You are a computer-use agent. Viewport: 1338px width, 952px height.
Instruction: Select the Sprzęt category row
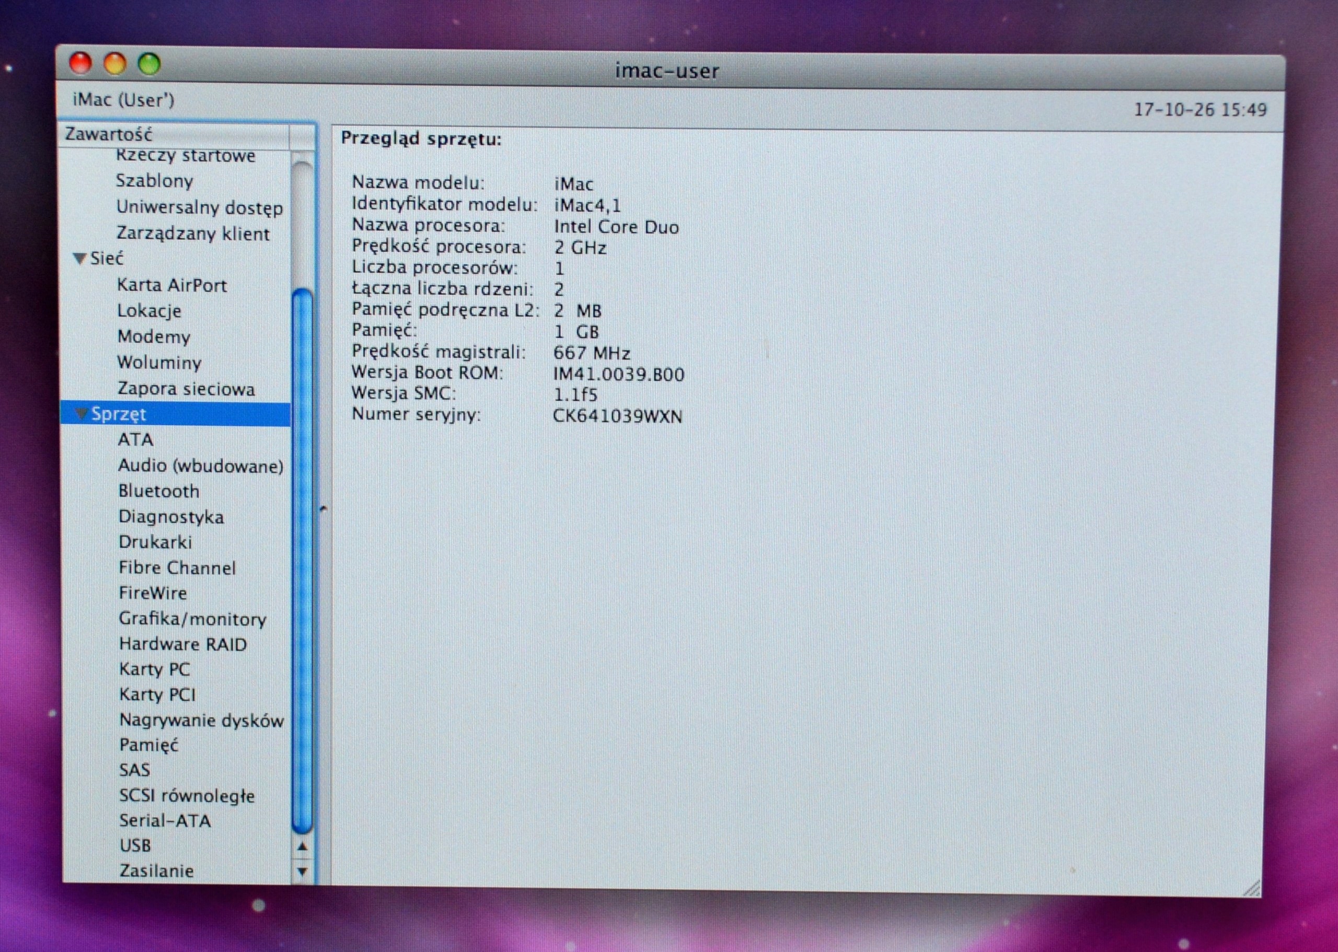(176, 414)
